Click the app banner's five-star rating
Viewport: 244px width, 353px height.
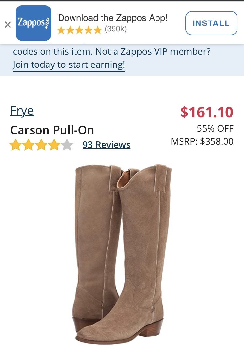(79, 30)
